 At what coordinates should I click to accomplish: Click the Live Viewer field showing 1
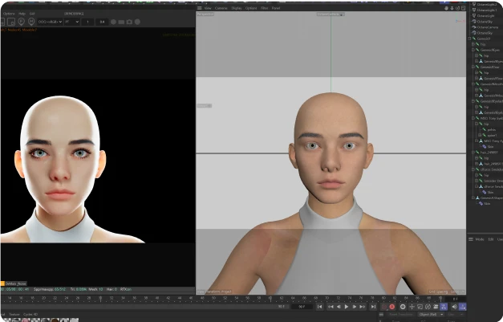(x=87, y=22)
